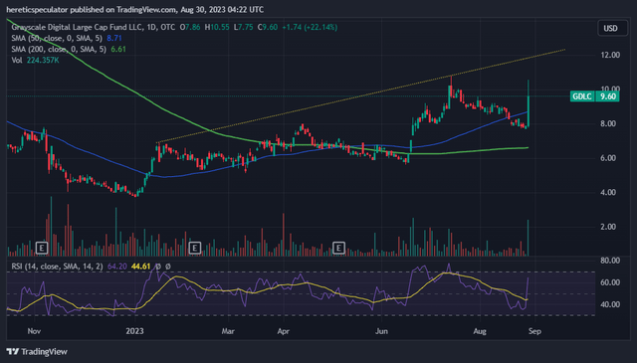Screen dimensions: 637x363
Task: Click the TradingView logo at bottom left
Action: tap(38, 352)
